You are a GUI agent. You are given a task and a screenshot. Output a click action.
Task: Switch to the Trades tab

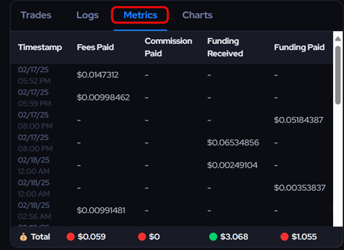tap(36, 15)
